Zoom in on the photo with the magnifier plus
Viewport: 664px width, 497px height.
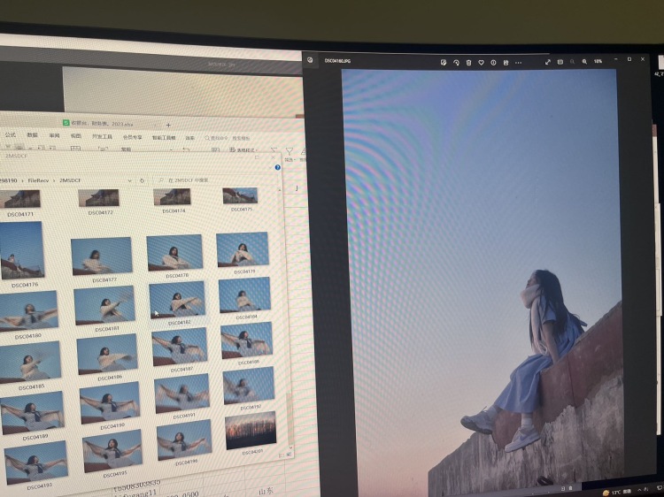584,62
